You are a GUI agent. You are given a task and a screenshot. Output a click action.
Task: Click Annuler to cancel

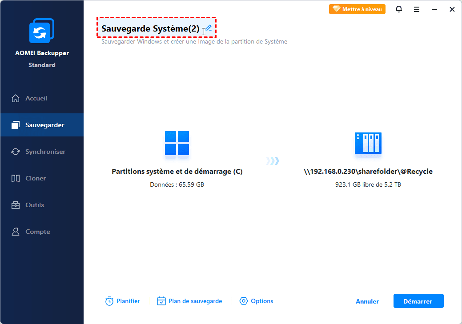367,301
